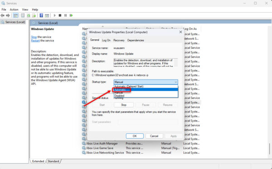Choose Automatic (Delayed Start) from the list
This screenshot has width=272, height=169.
pos(146,86)
